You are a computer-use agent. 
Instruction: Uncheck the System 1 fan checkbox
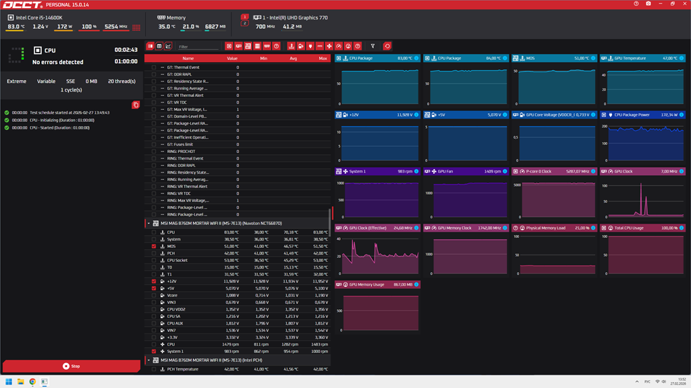point(154,352)
